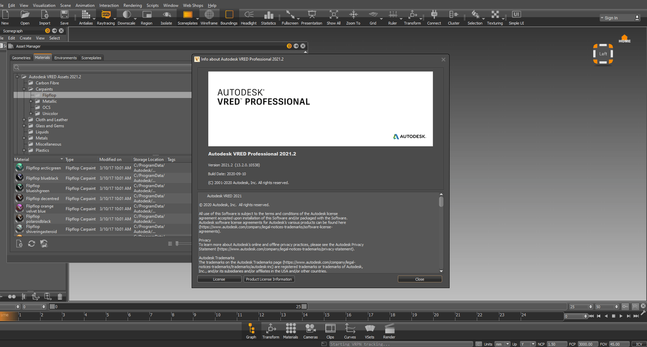Open the Sign In dropdown
The width and height of the screenshot is (647, 347).
pos(620,18)
